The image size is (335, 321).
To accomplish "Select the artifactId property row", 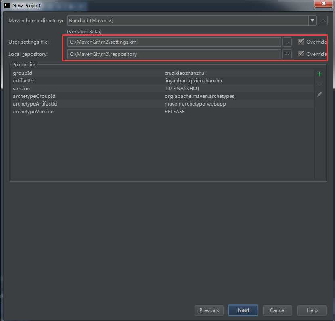I will (162, 81).
